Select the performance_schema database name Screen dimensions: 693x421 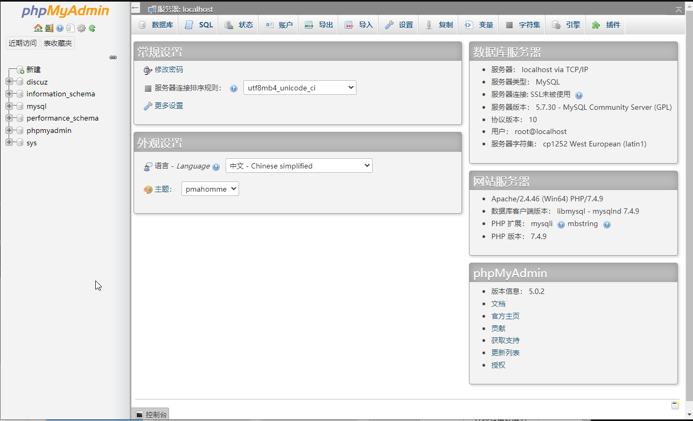click(x=62, y=118)
